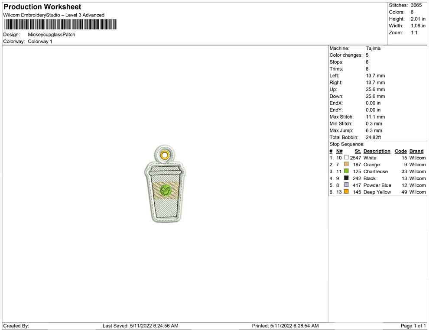Click the stitch count '2547' in White row
This screenshot has width=429, height=330.
pyautogui.click(x=355, y=158)
